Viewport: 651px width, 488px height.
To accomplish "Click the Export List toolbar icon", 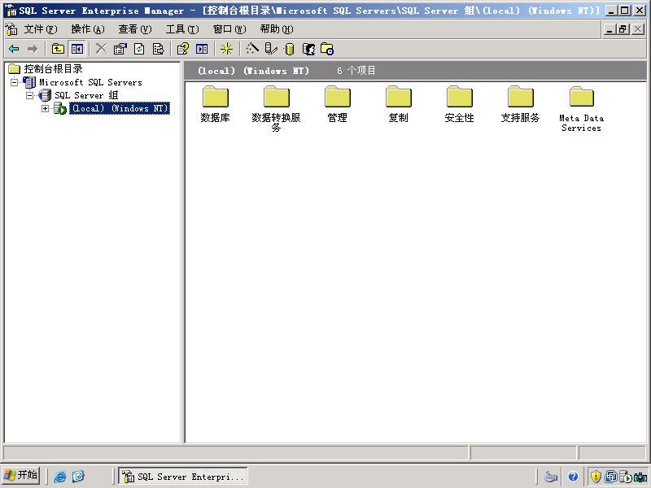I will click(x=158, y=49).
